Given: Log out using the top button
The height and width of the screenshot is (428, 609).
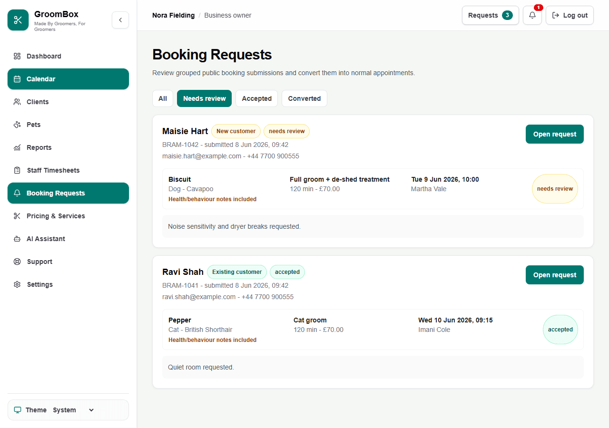Looking at the screenshot, I should click(570, 15).
